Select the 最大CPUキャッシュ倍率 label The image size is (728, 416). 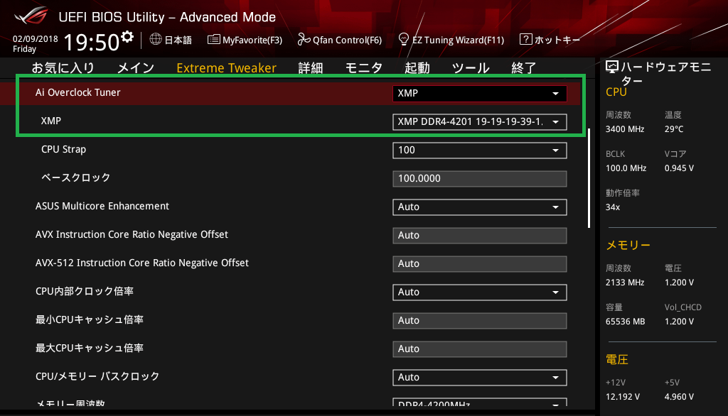(90, 348)
